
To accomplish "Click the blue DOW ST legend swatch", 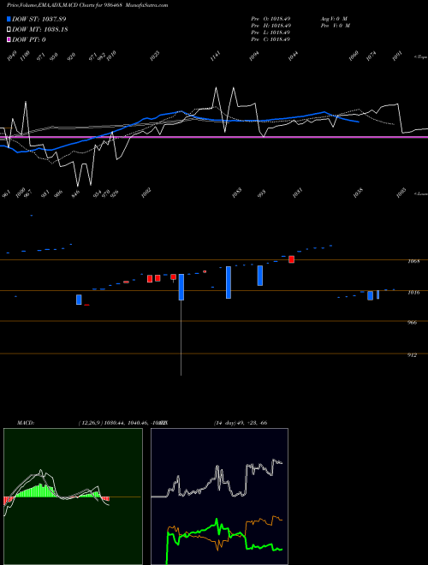I will tap(9, 19).
